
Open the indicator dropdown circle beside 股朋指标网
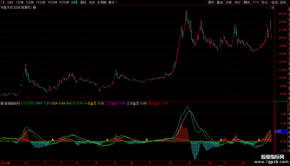[2, 103]
